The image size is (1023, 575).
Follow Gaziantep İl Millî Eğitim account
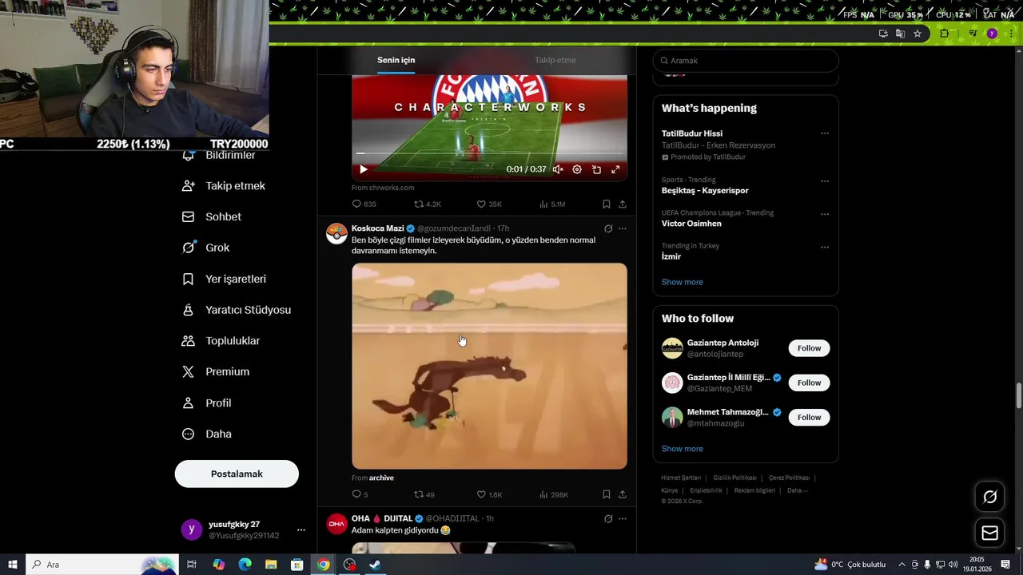[809, 383]
